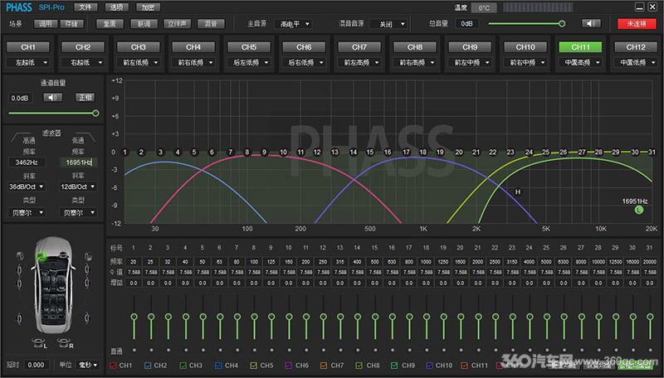The height and width of the screenshot is (378, 664).
Task: Switch to channel CH1
Action: click(28, 47)
